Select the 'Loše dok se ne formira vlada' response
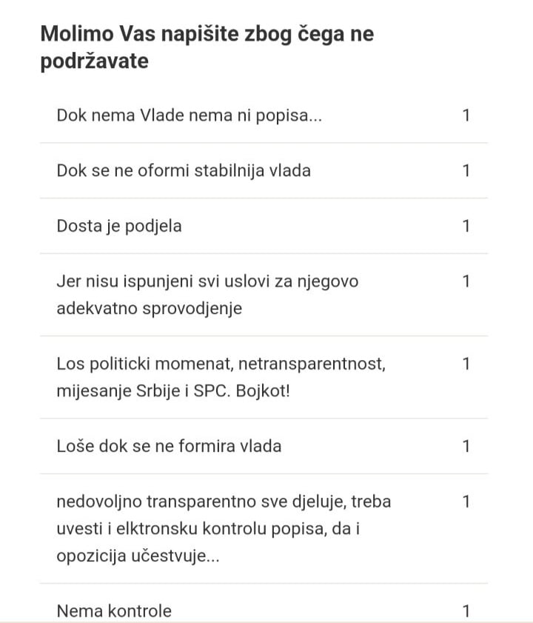This screenshot has height=623, width=533. 169,446
